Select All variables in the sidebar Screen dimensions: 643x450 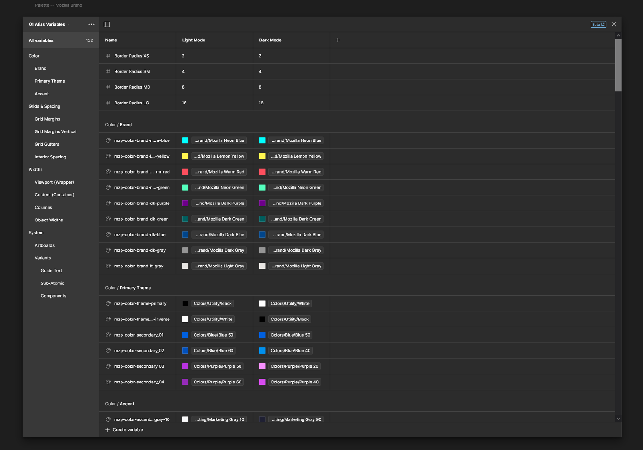[61, 40]
